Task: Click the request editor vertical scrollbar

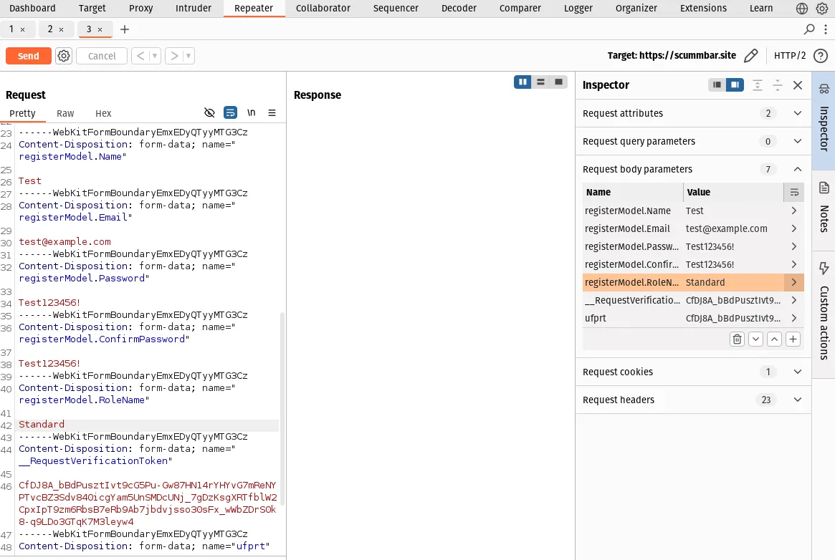Action: click(282, 408)
